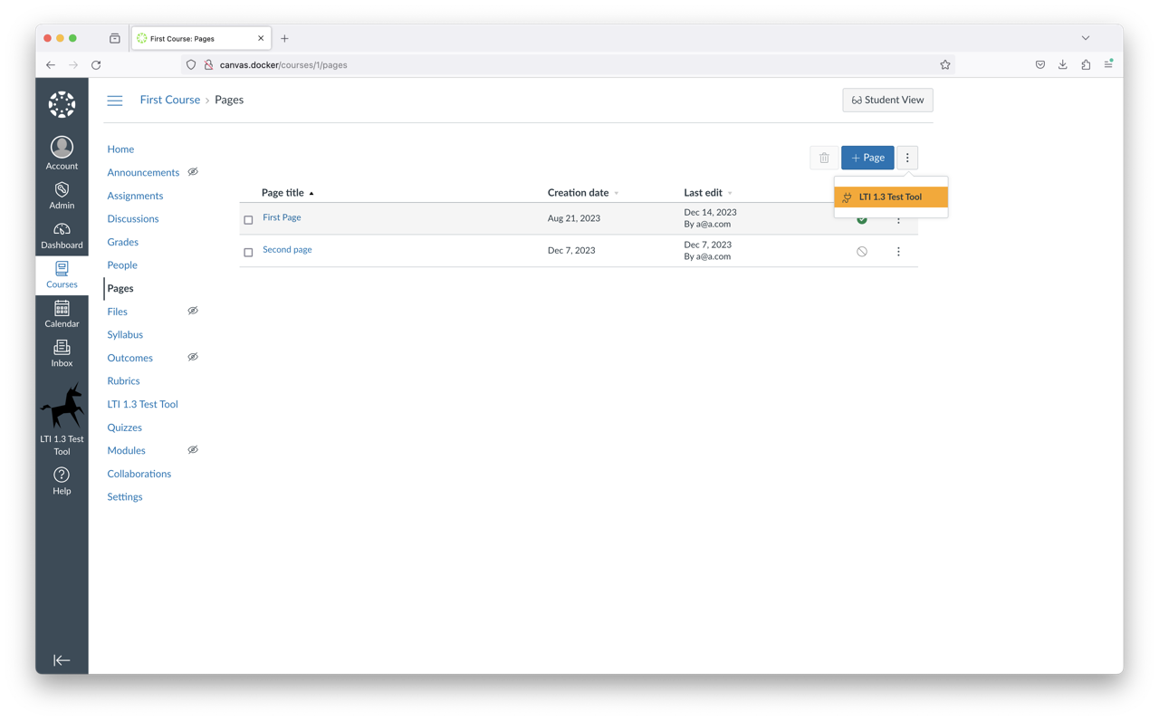Screen dimensions: 1159x721
Task: Click the trash icon above the page list
Action: coord(824,157)
